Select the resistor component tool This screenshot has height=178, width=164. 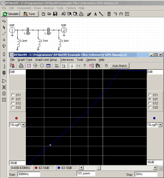click(x=4, y=54)
